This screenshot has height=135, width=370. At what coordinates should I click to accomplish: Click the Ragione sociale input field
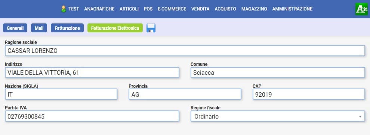point(185,51)
